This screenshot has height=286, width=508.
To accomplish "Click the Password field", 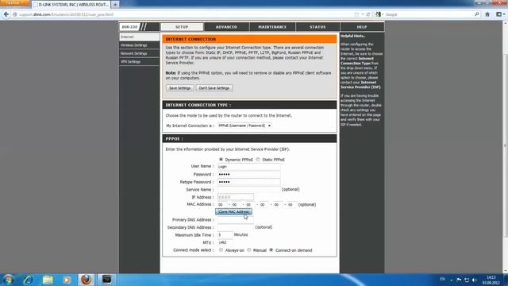I will tap(248, 174).
